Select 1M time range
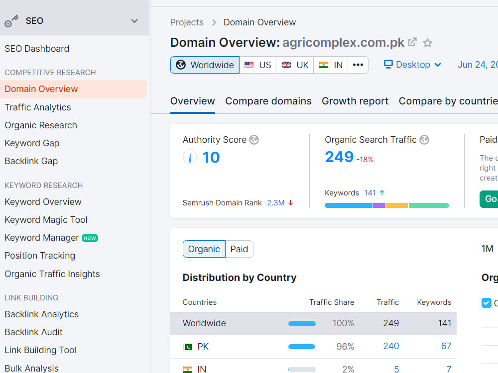498x373 pixels. click(x=487, y=249)
